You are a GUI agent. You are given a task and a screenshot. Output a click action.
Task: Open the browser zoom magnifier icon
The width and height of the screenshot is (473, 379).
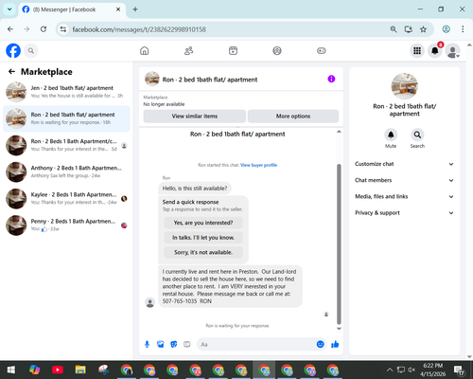click(x=394, y=29)
